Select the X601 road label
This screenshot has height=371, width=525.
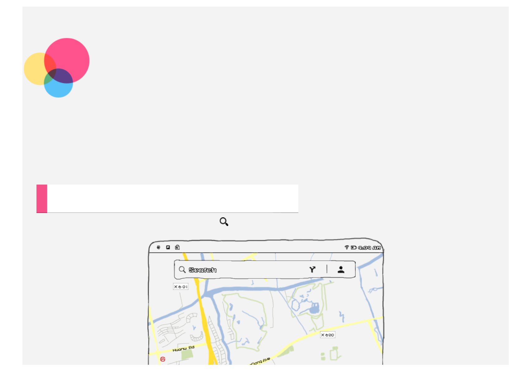tap(181, 287)
